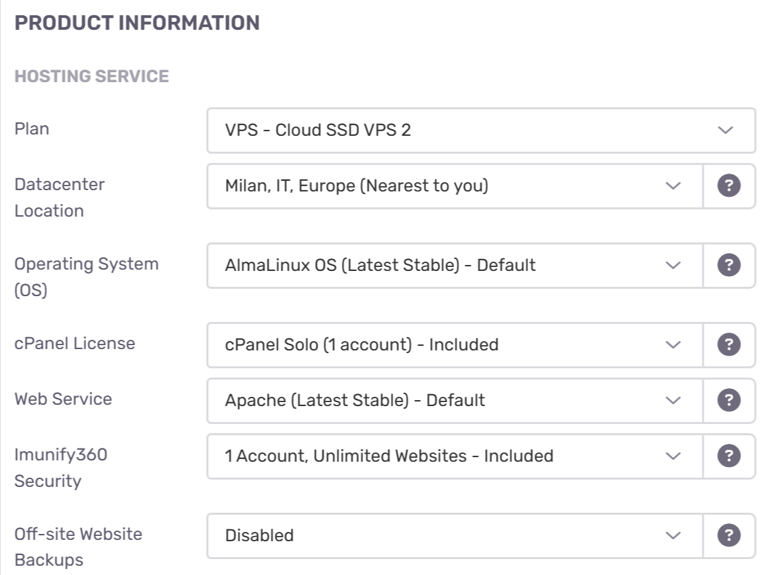Click the PRODUCT INFORMATION heading
Screen dimensions: 766x575
pyautogui.click(x=137, y=23)
